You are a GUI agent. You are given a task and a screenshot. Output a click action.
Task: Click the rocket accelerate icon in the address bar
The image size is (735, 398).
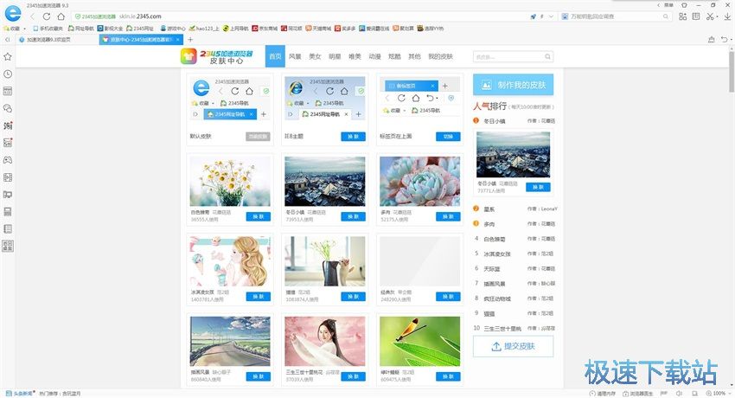click(534, 16)
